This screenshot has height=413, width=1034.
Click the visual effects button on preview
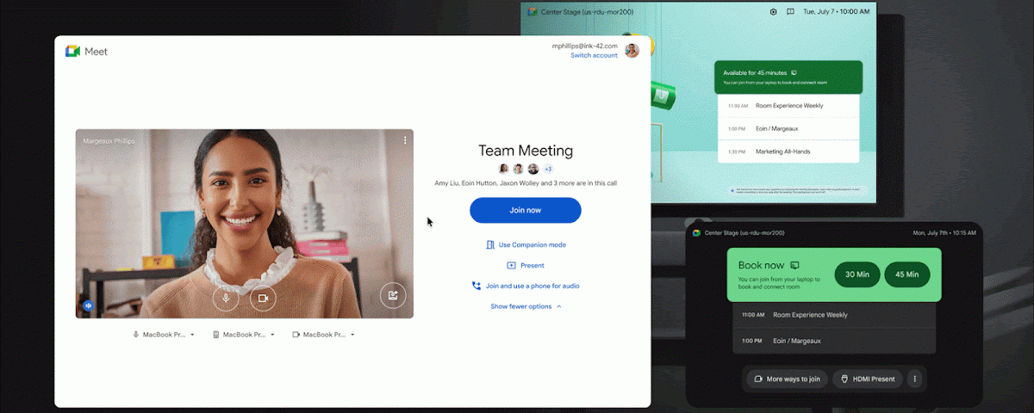[393, 297]
